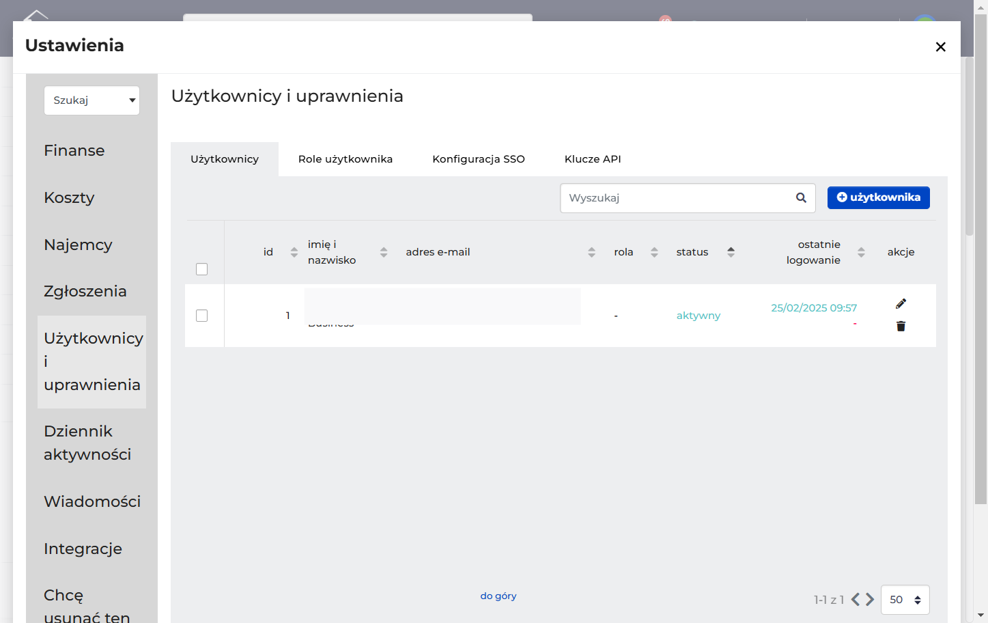The width and height of the screenshot is (988, 623).
Task: Open the Role użytkownika tab
Action: coord(345,159)
